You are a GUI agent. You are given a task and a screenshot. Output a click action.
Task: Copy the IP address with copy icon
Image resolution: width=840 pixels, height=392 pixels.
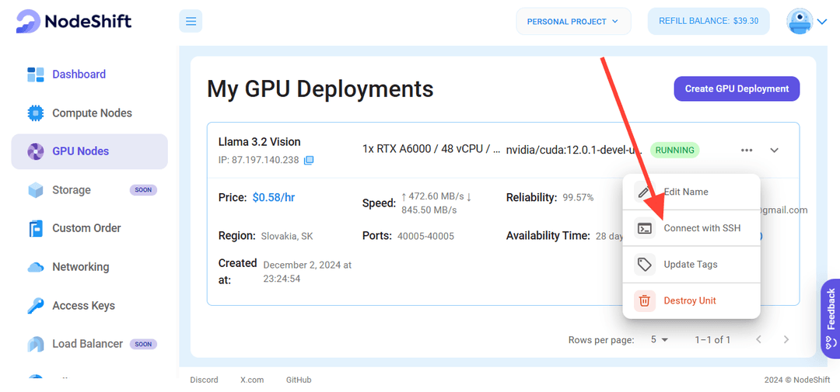coord(309,160)
